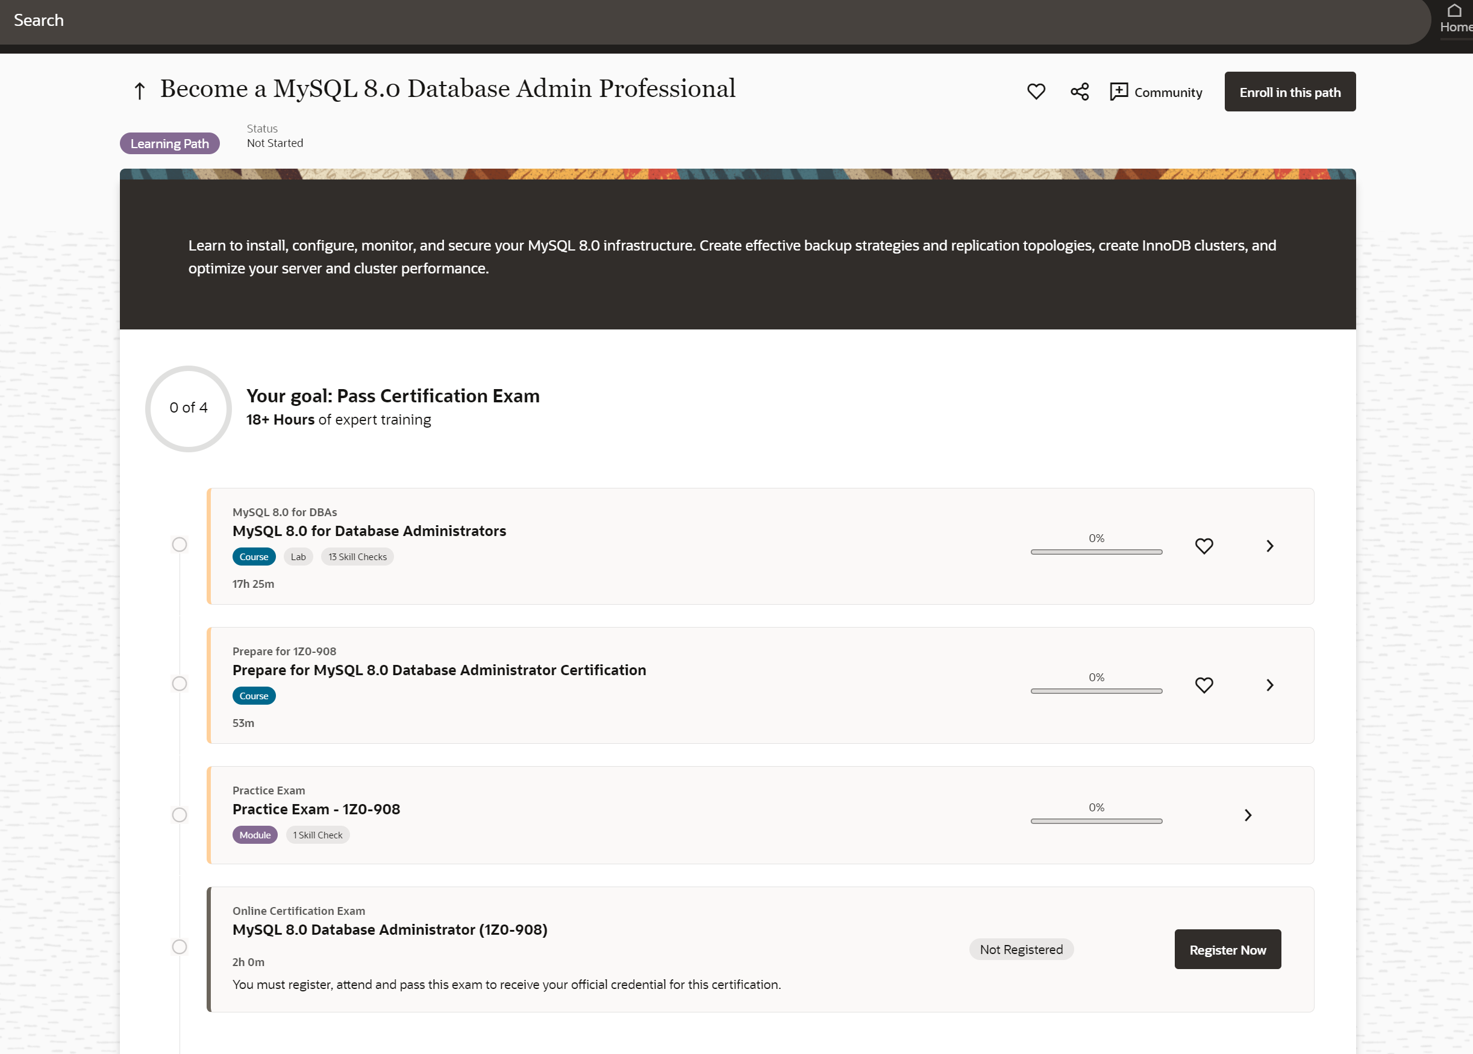1473x1054 pixels.
Task: Expand Practice Exam - 1Z0-908 chevron
Action: pyautogui.click(x=1248, y=815)
